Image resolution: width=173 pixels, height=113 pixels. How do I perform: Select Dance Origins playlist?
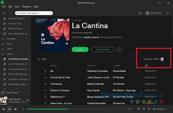point(15,28)
